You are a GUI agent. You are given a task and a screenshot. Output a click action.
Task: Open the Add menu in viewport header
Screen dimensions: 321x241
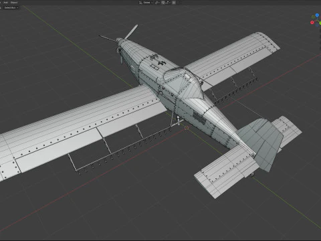6,3
